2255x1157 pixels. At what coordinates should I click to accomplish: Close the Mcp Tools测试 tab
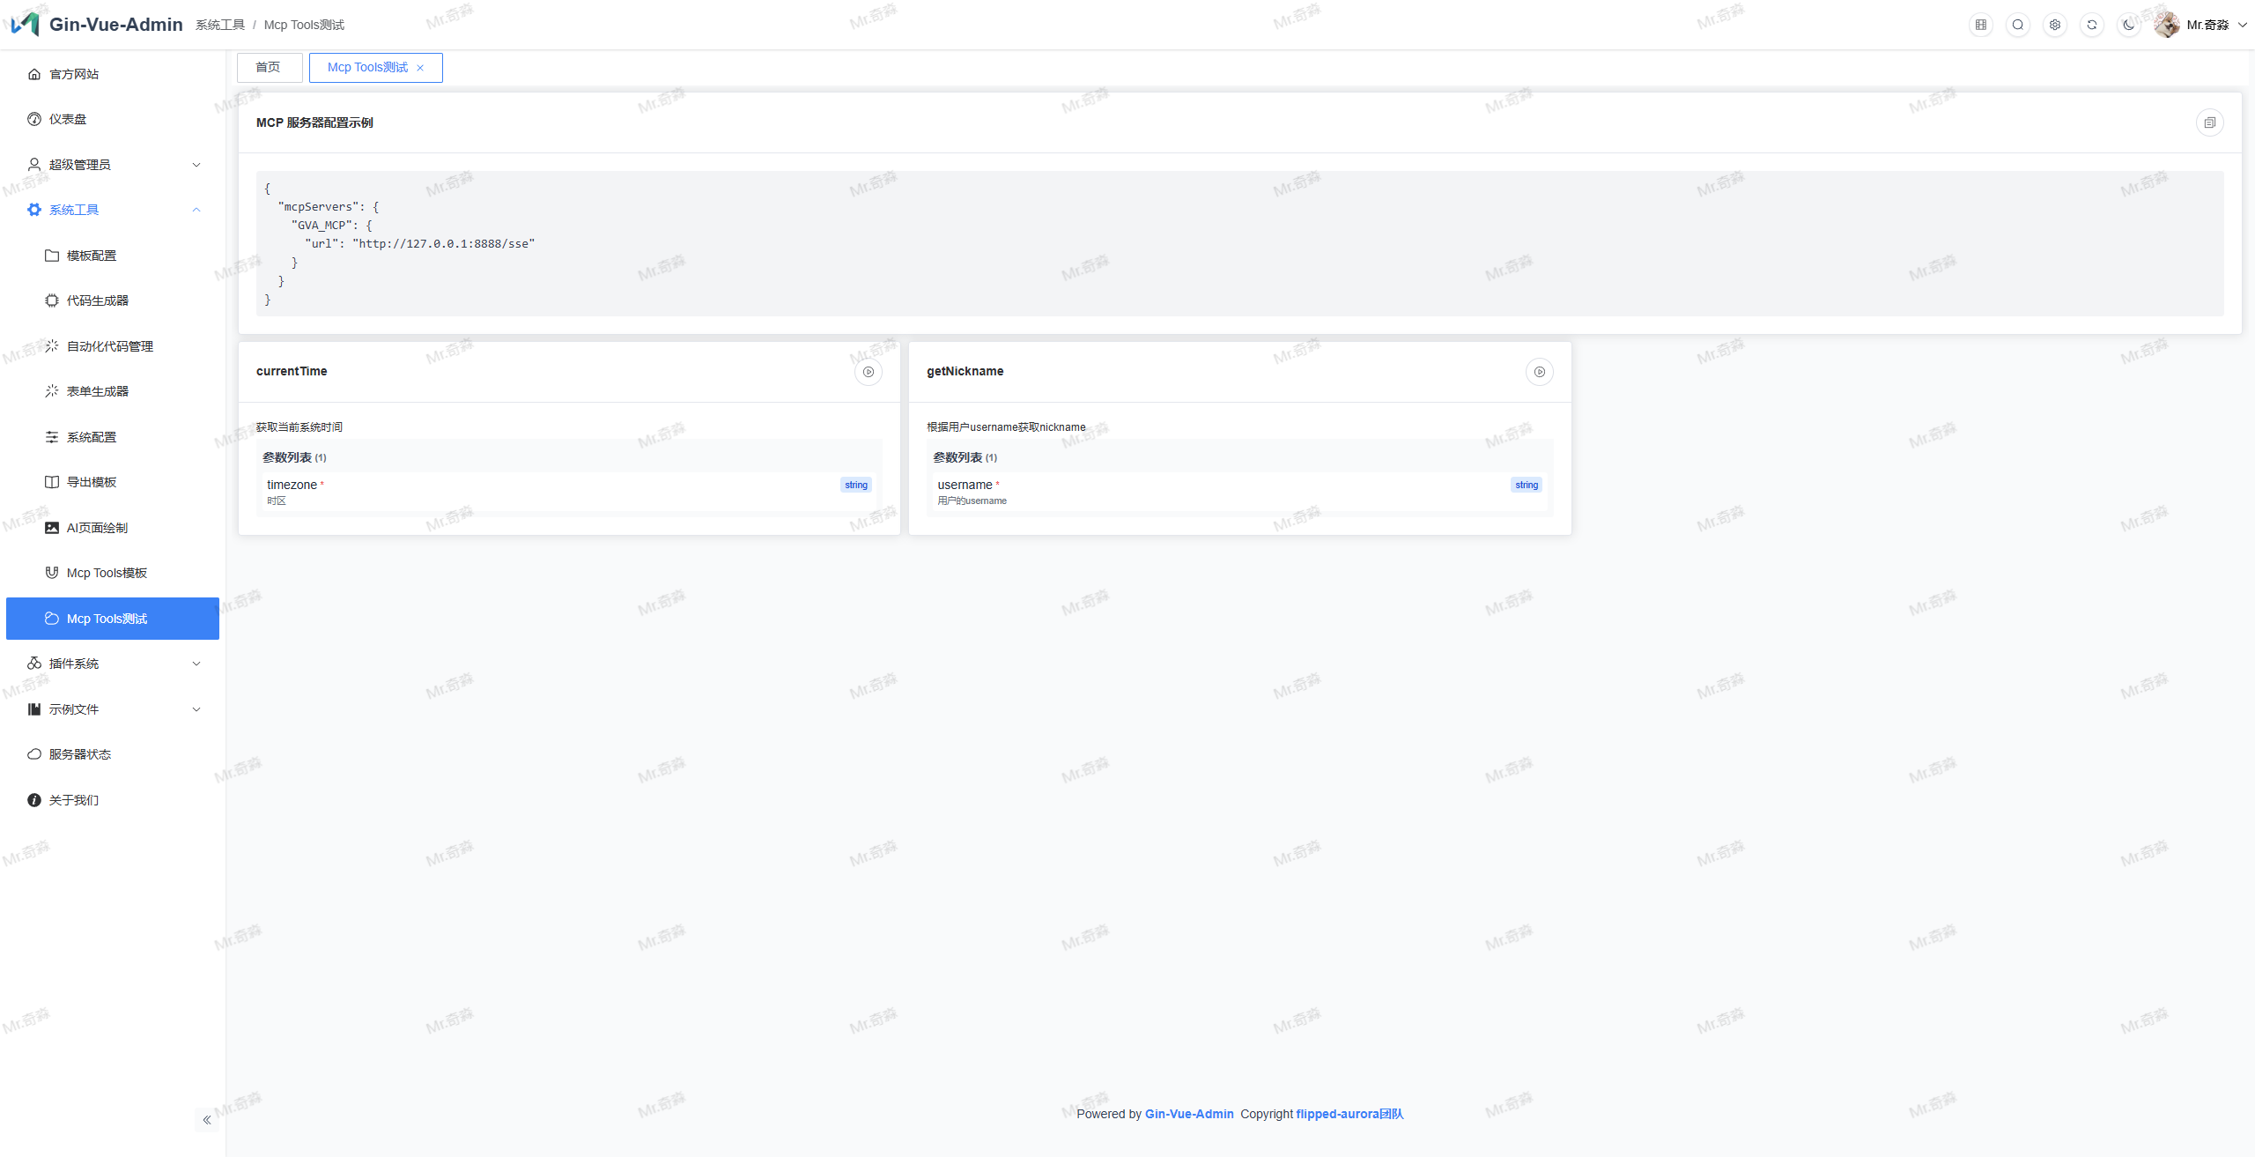(420, 68)
